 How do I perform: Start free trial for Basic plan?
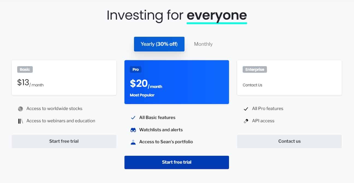click(x=64, y=141)
